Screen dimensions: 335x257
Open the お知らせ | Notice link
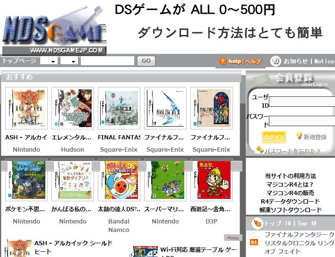click(309, 61)
